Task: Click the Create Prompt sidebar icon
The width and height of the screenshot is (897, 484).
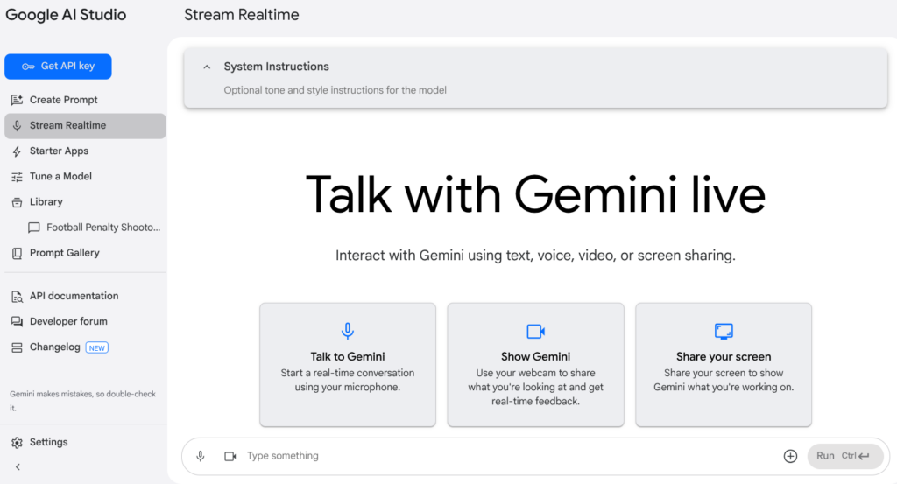Action: pos(18,100)
